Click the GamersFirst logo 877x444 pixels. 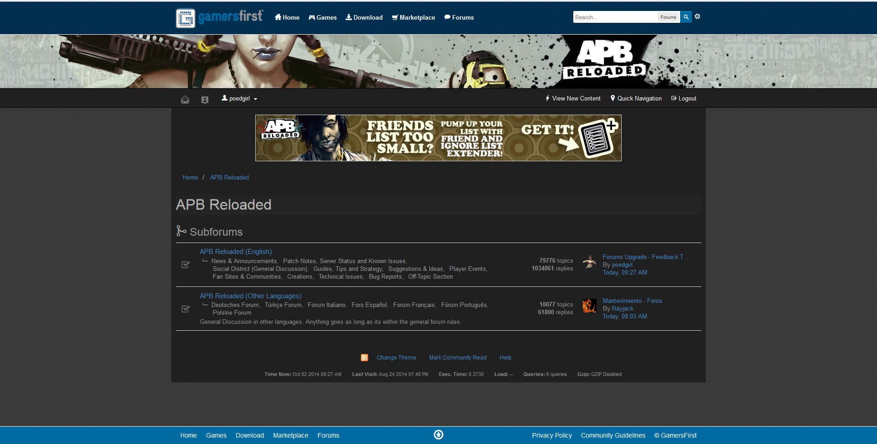point(219,17)
